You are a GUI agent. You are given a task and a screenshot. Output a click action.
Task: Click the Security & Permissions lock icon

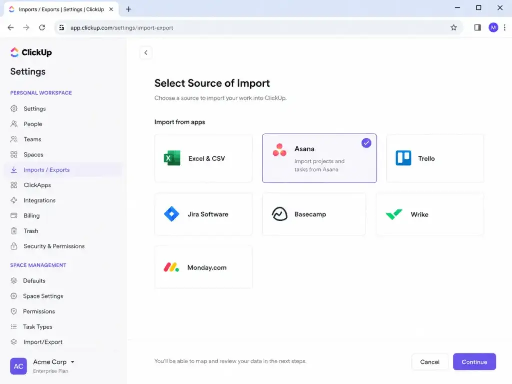[14, 246]
